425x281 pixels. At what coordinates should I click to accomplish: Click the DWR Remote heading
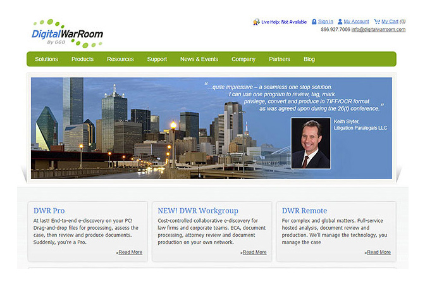pos(304,211)
